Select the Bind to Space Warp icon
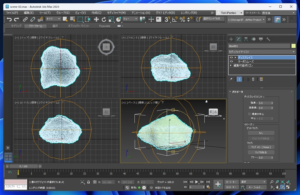The image size is (300, 195). click(x=40, y=19)
